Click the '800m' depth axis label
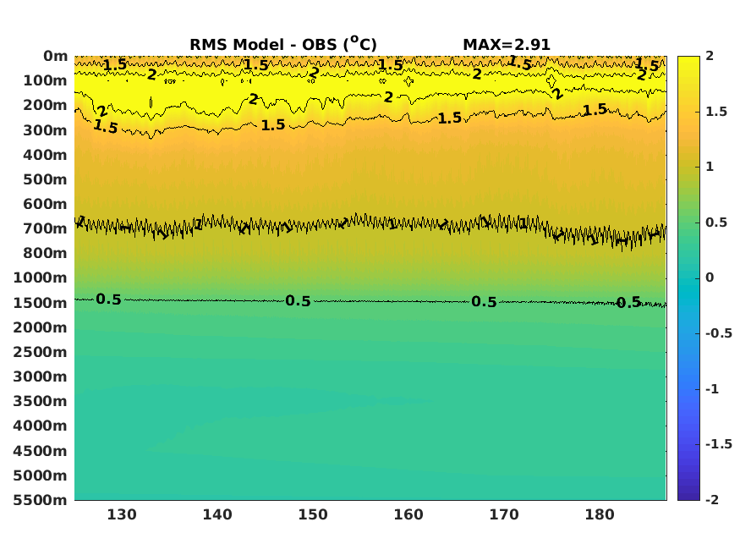 click(45, 253)
